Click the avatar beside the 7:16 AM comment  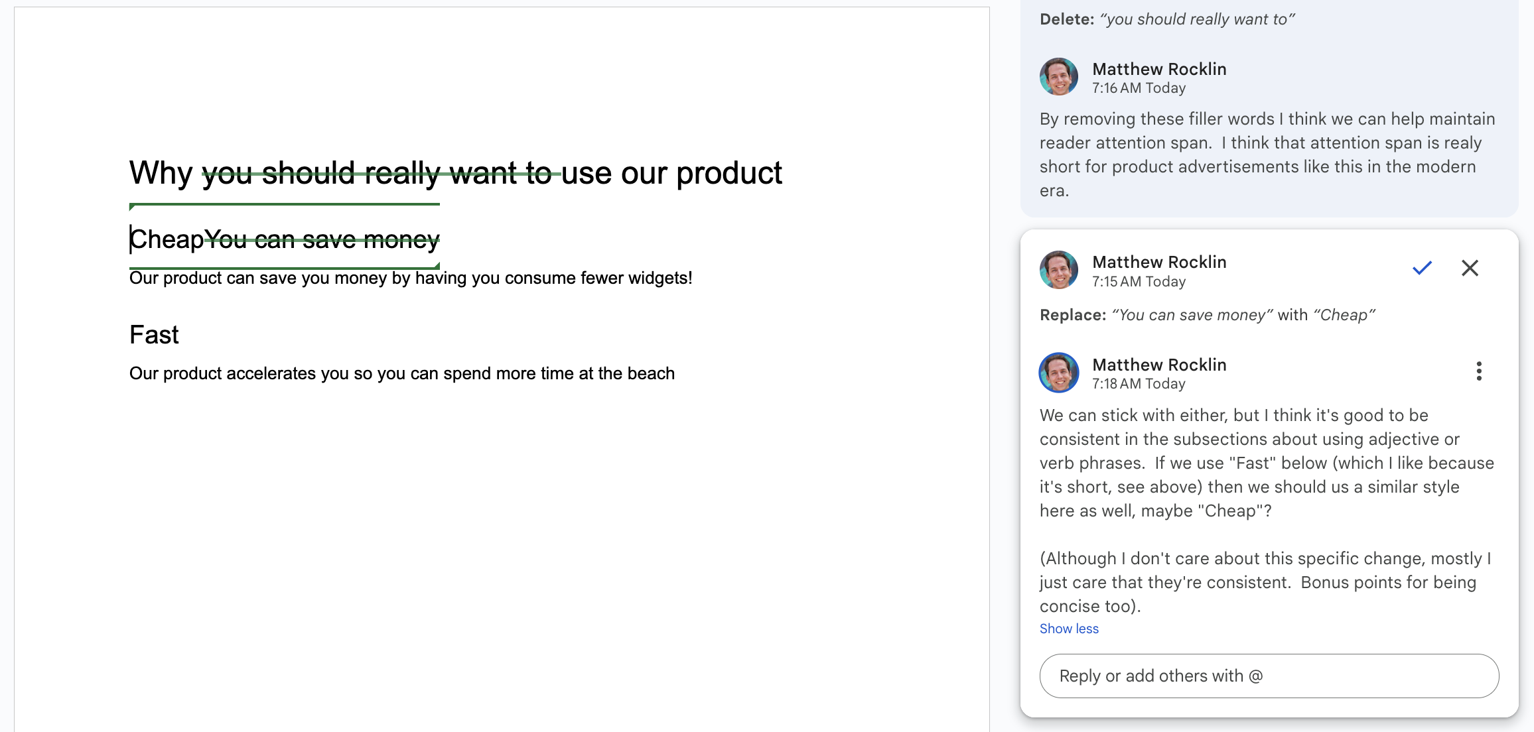point(1058,77)
